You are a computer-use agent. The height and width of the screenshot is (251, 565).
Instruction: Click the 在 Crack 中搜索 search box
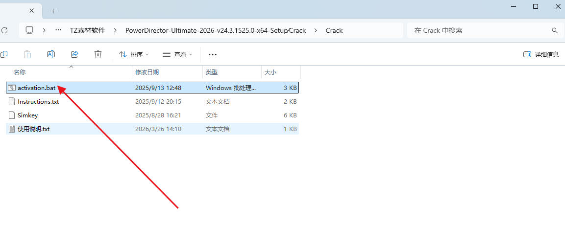tap(485, 30)
